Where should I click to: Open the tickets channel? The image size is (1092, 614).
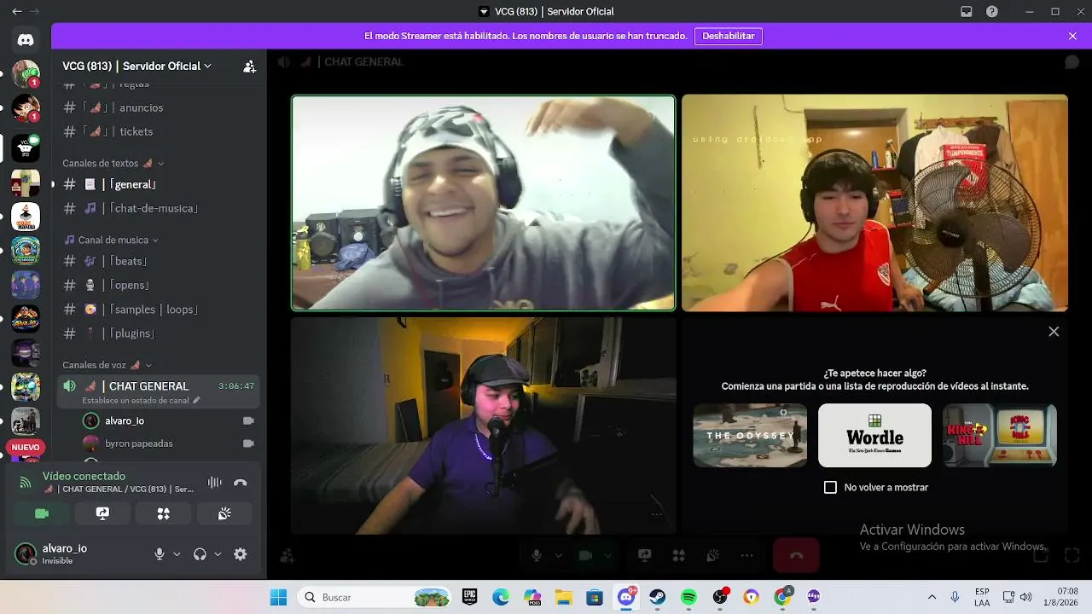click(159, 131)
